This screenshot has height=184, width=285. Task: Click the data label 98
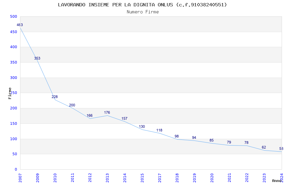pyautogui.click(x=176, y=136)
